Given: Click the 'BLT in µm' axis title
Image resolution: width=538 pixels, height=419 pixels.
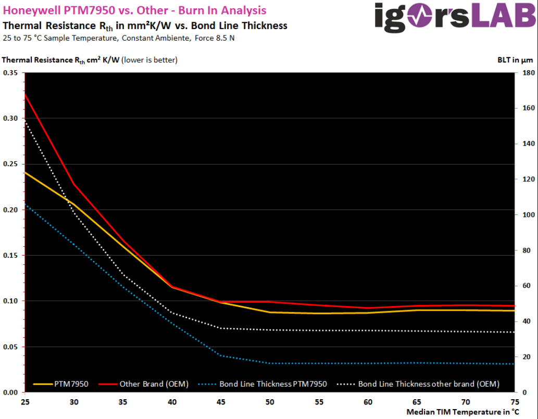Looking at the screenshot, I should [515, 60].
